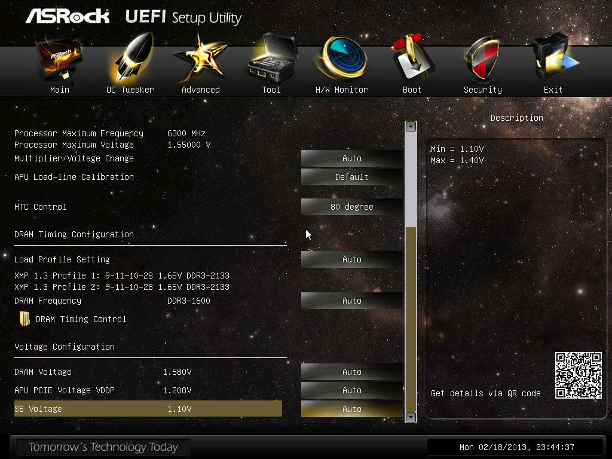Click the scrollbar down arrow

pos(411,417)
